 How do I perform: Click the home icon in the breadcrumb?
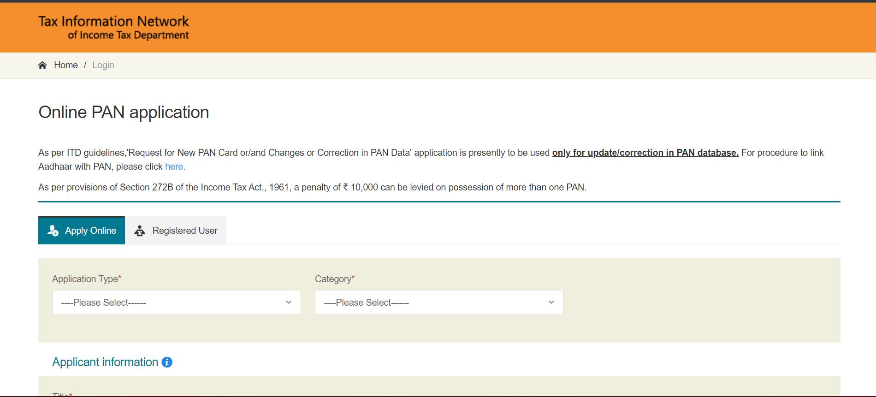pyautogui.click(x=42, y=65)
